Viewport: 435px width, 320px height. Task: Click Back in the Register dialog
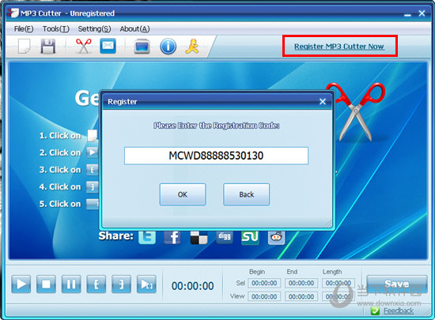tap(246, 194)
